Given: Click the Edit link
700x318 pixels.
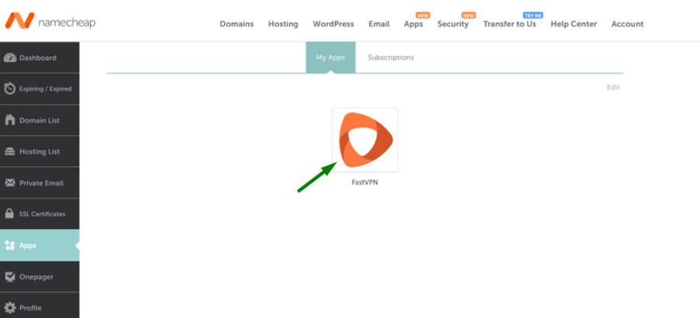Looking at the screenshot, I should [613, 88].
